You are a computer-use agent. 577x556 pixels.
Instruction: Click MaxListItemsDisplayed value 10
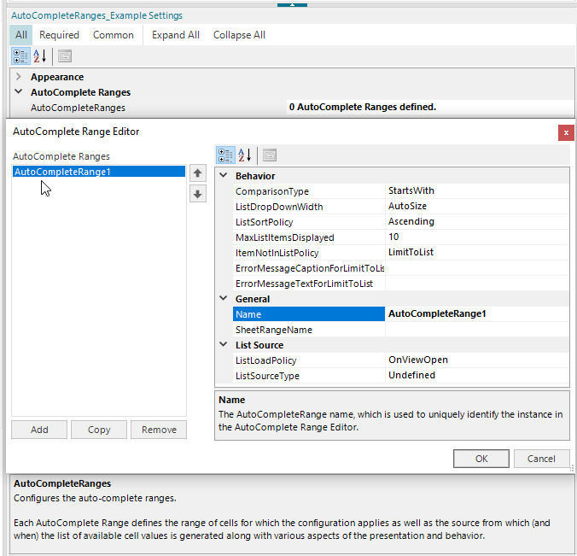click(x=476, y=237)
